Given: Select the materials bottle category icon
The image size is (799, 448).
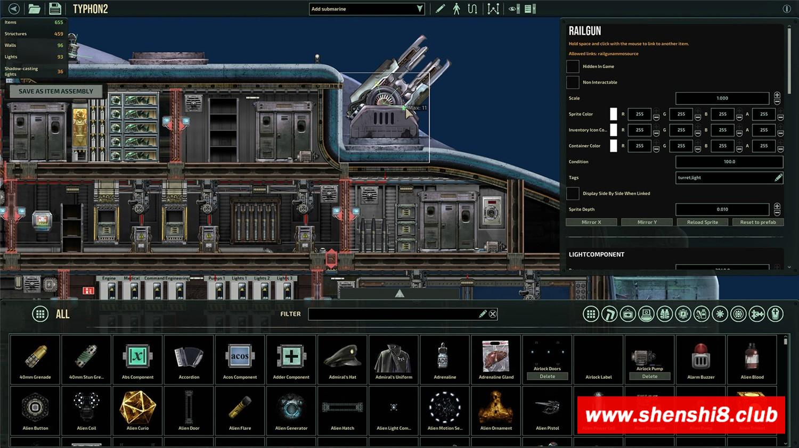Looking at the screenshot, I should coord(702,314).
